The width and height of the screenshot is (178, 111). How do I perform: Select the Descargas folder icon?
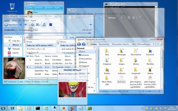coord(121,51)
